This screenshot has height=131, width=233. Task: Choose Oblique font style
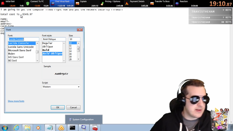(x=52, y=47)
